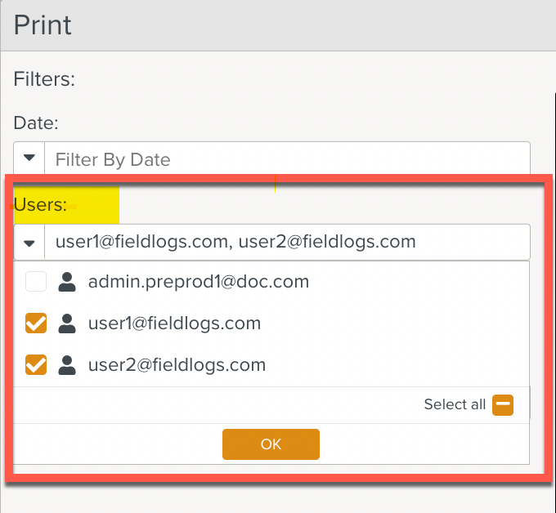556x513 pixels.
Task: Click the person icon beside admin.preprod1@doc.com
Action: (67, 283)
